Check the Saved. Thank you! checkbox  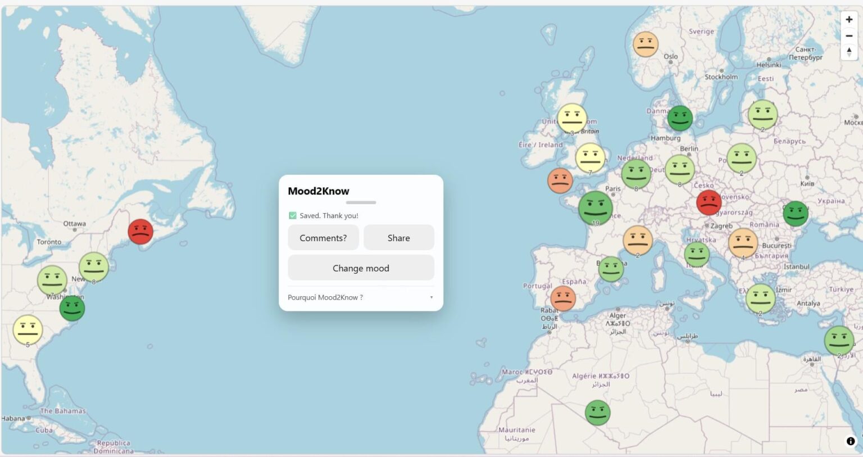[x=292, y=215]
